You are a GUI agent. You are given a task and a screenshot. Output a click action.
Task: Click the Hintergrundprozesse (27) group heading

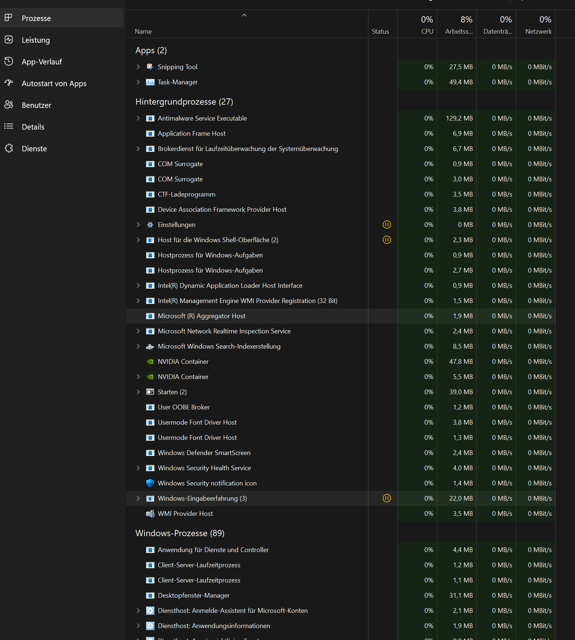(184, 102)
